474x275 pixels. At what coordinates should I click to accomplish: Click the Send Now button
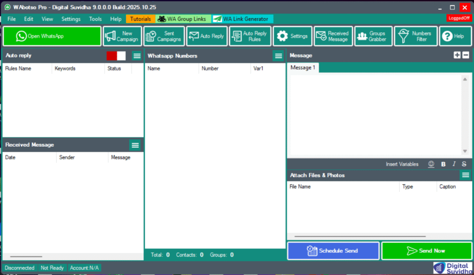426,251
